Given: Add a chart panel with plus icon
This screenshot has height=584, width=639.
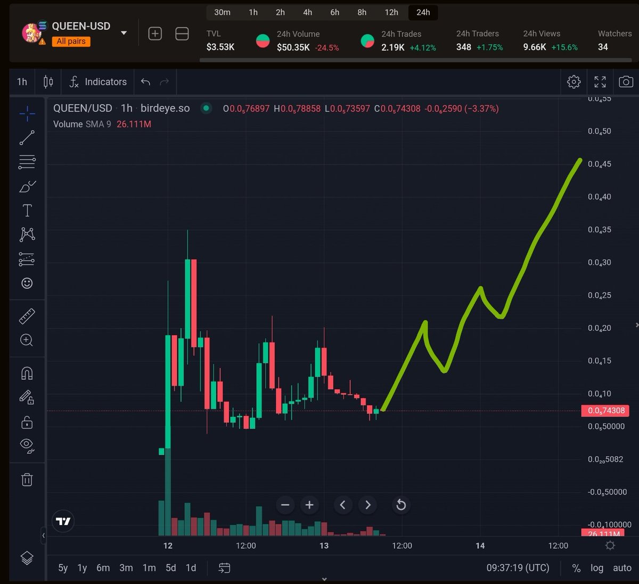Looking at the screenshot, I should pos(155,34).
